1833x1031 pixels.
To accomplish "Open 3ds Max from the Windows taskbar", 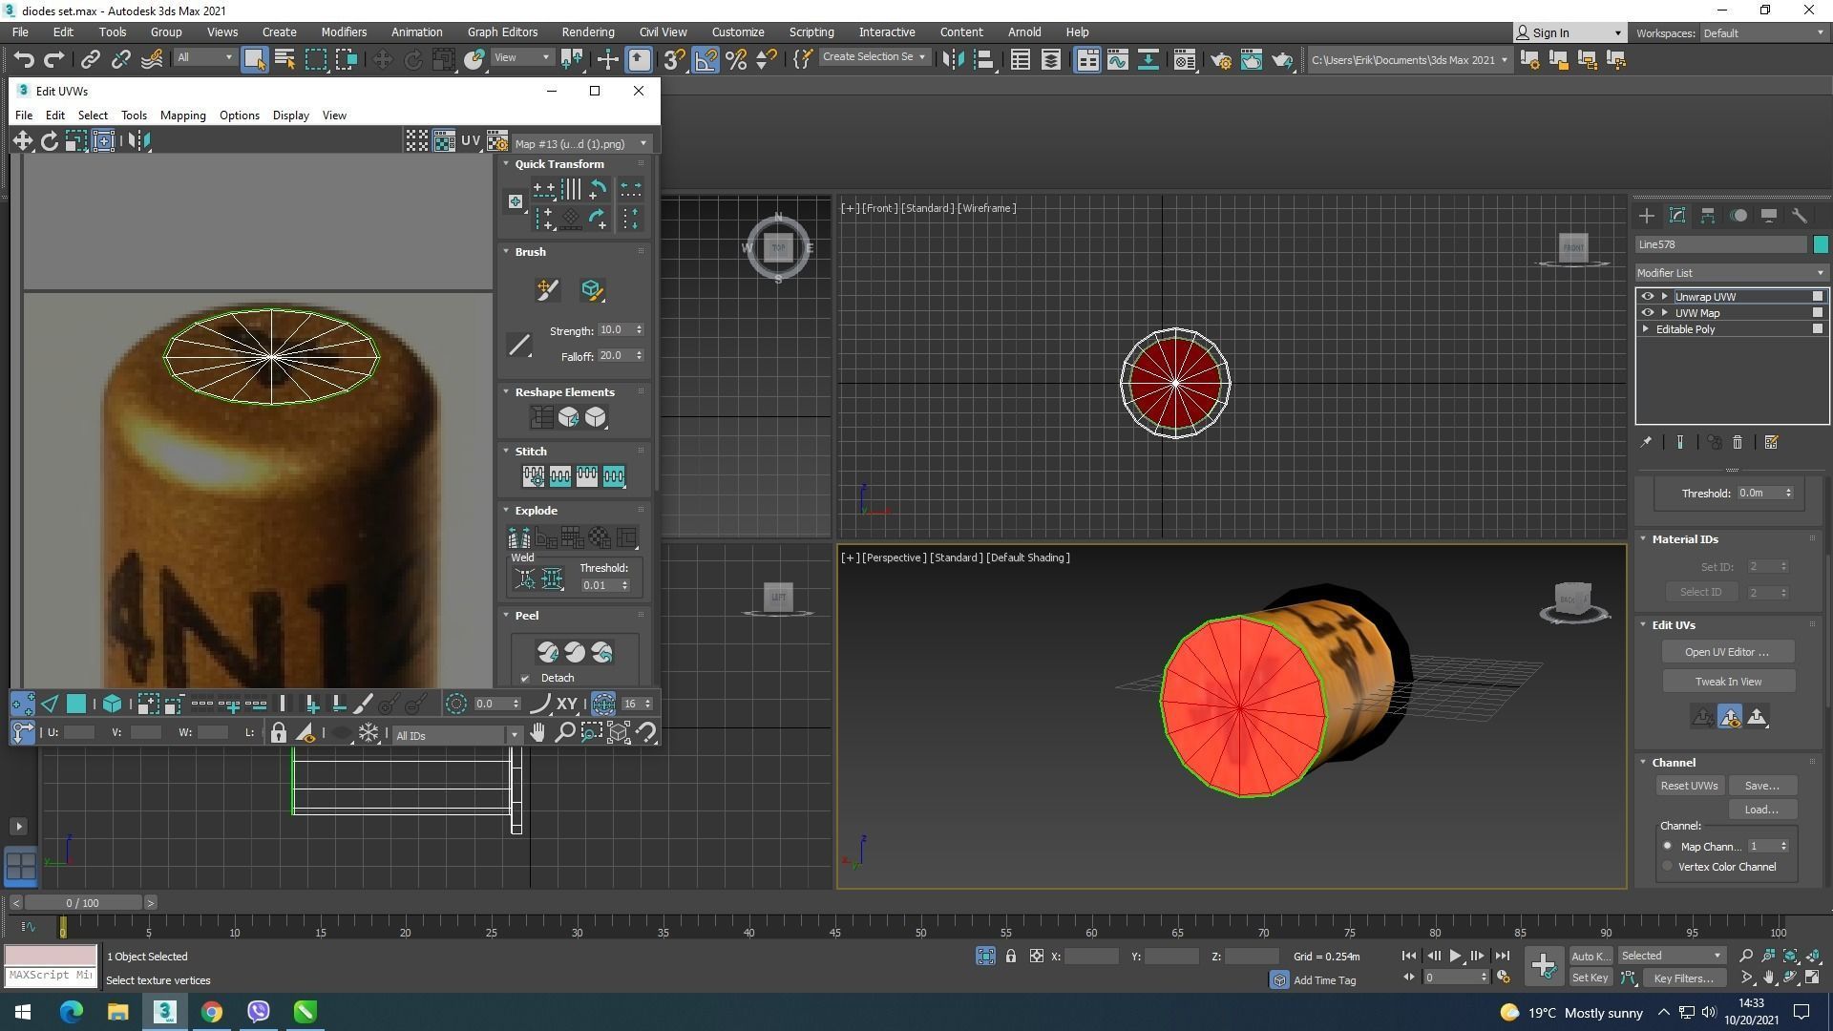I will click(164, 1012).
